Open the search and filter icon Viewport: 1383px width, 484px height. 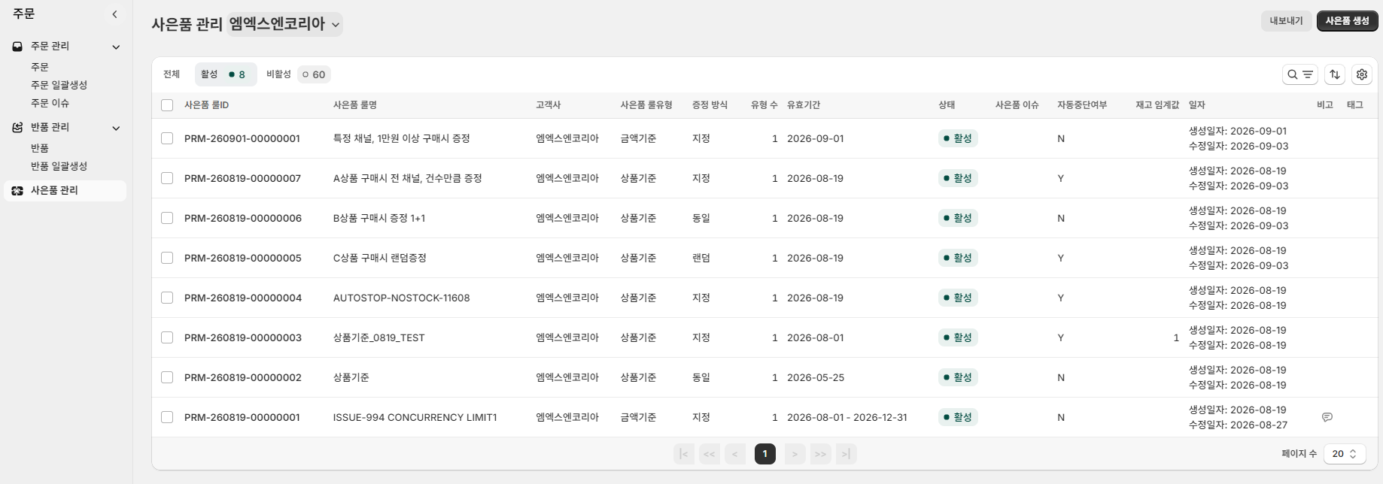tap(1299, 74)
